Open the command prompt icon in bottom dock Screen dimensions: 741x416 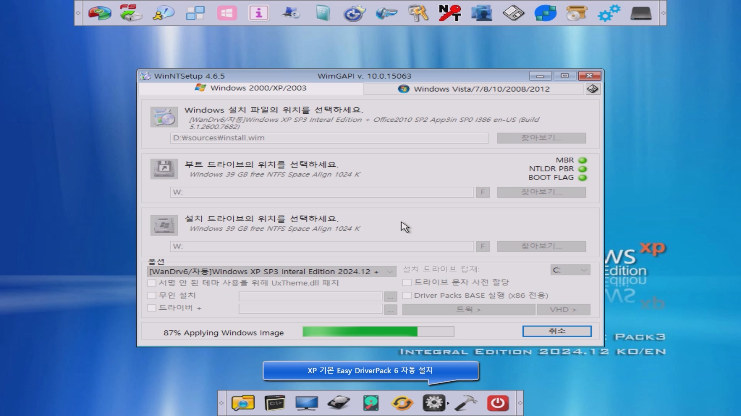click(275, 403)
